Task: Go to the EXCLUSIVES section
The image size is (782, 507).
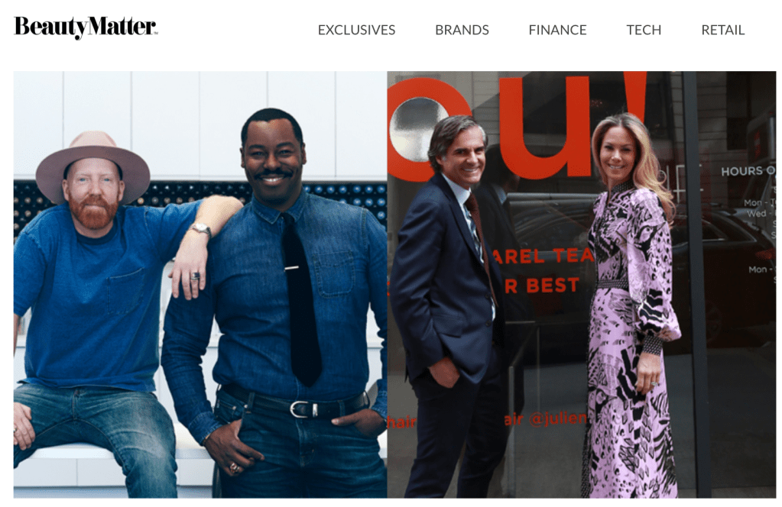Action: (356, 30)
